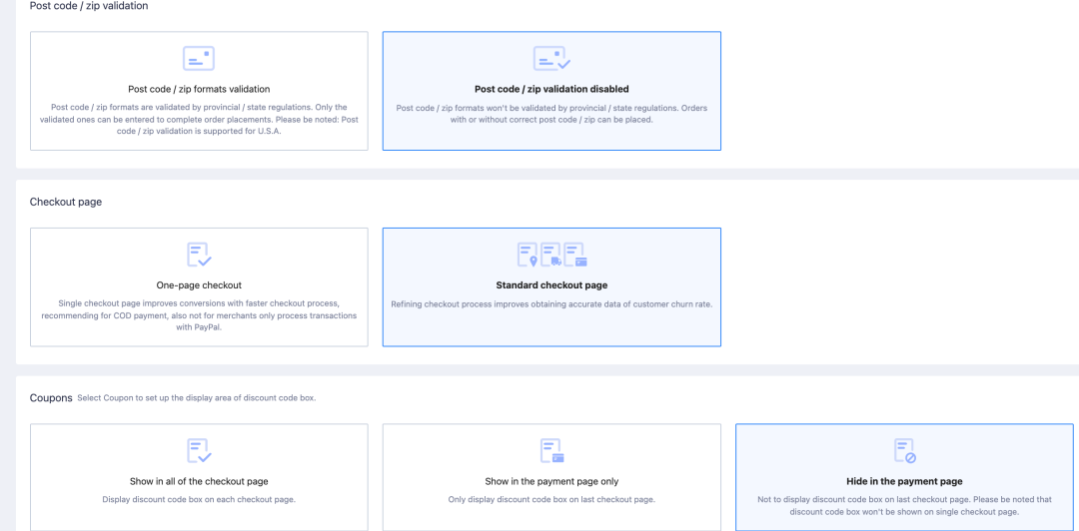Click the One-page checkout document icon
Screen dimensions: 1079x531
point(199,255)
